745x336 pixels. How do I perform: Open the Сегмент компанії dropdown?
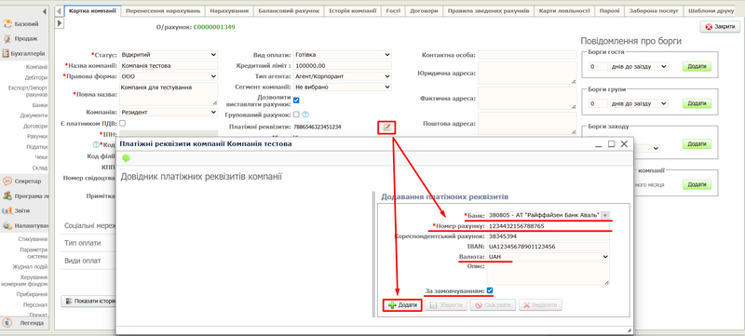tap(343, 87)
